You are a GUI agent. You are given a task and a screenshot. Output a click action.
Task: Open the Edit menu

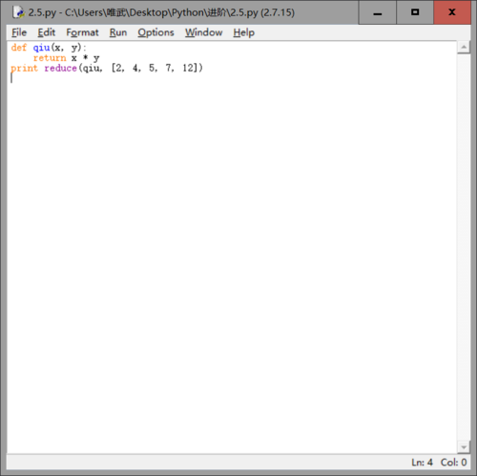pos(46,32)
